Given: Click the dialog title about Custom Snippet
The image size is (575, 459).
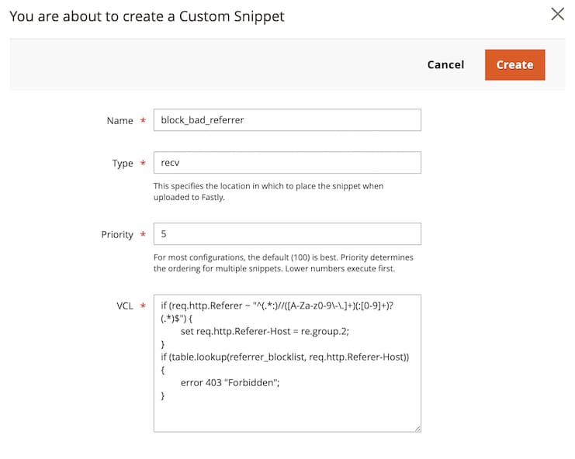Looking at the screenshot, I should coord(147,16).
